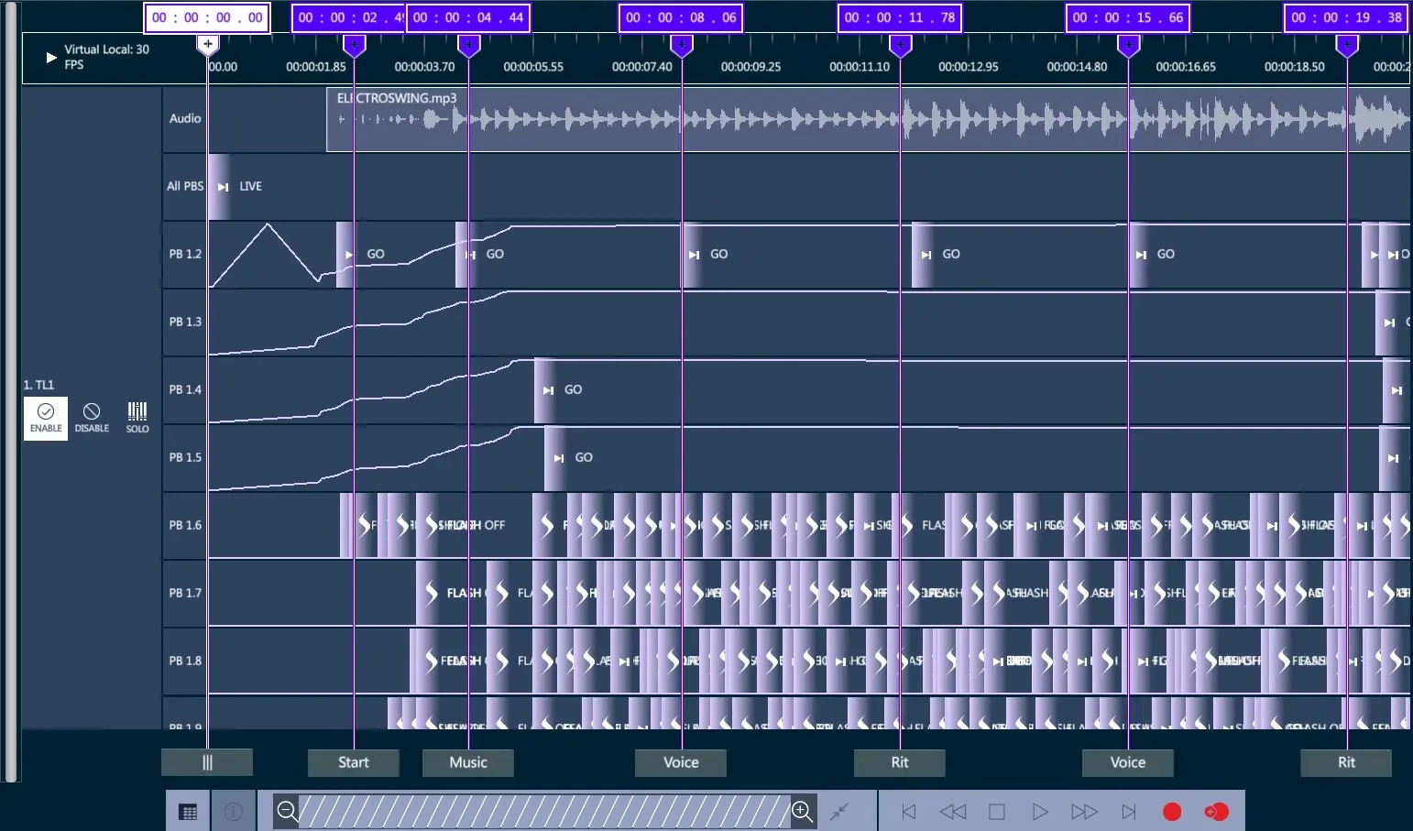The image size is (1413, 831).
Task: Edit the 00:00:15.66 marker timecode field
Action: point(1128,17)
